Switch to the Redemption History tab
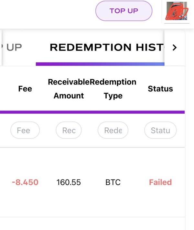The width and height of the screenshot is (194, 230). (107, 48)
